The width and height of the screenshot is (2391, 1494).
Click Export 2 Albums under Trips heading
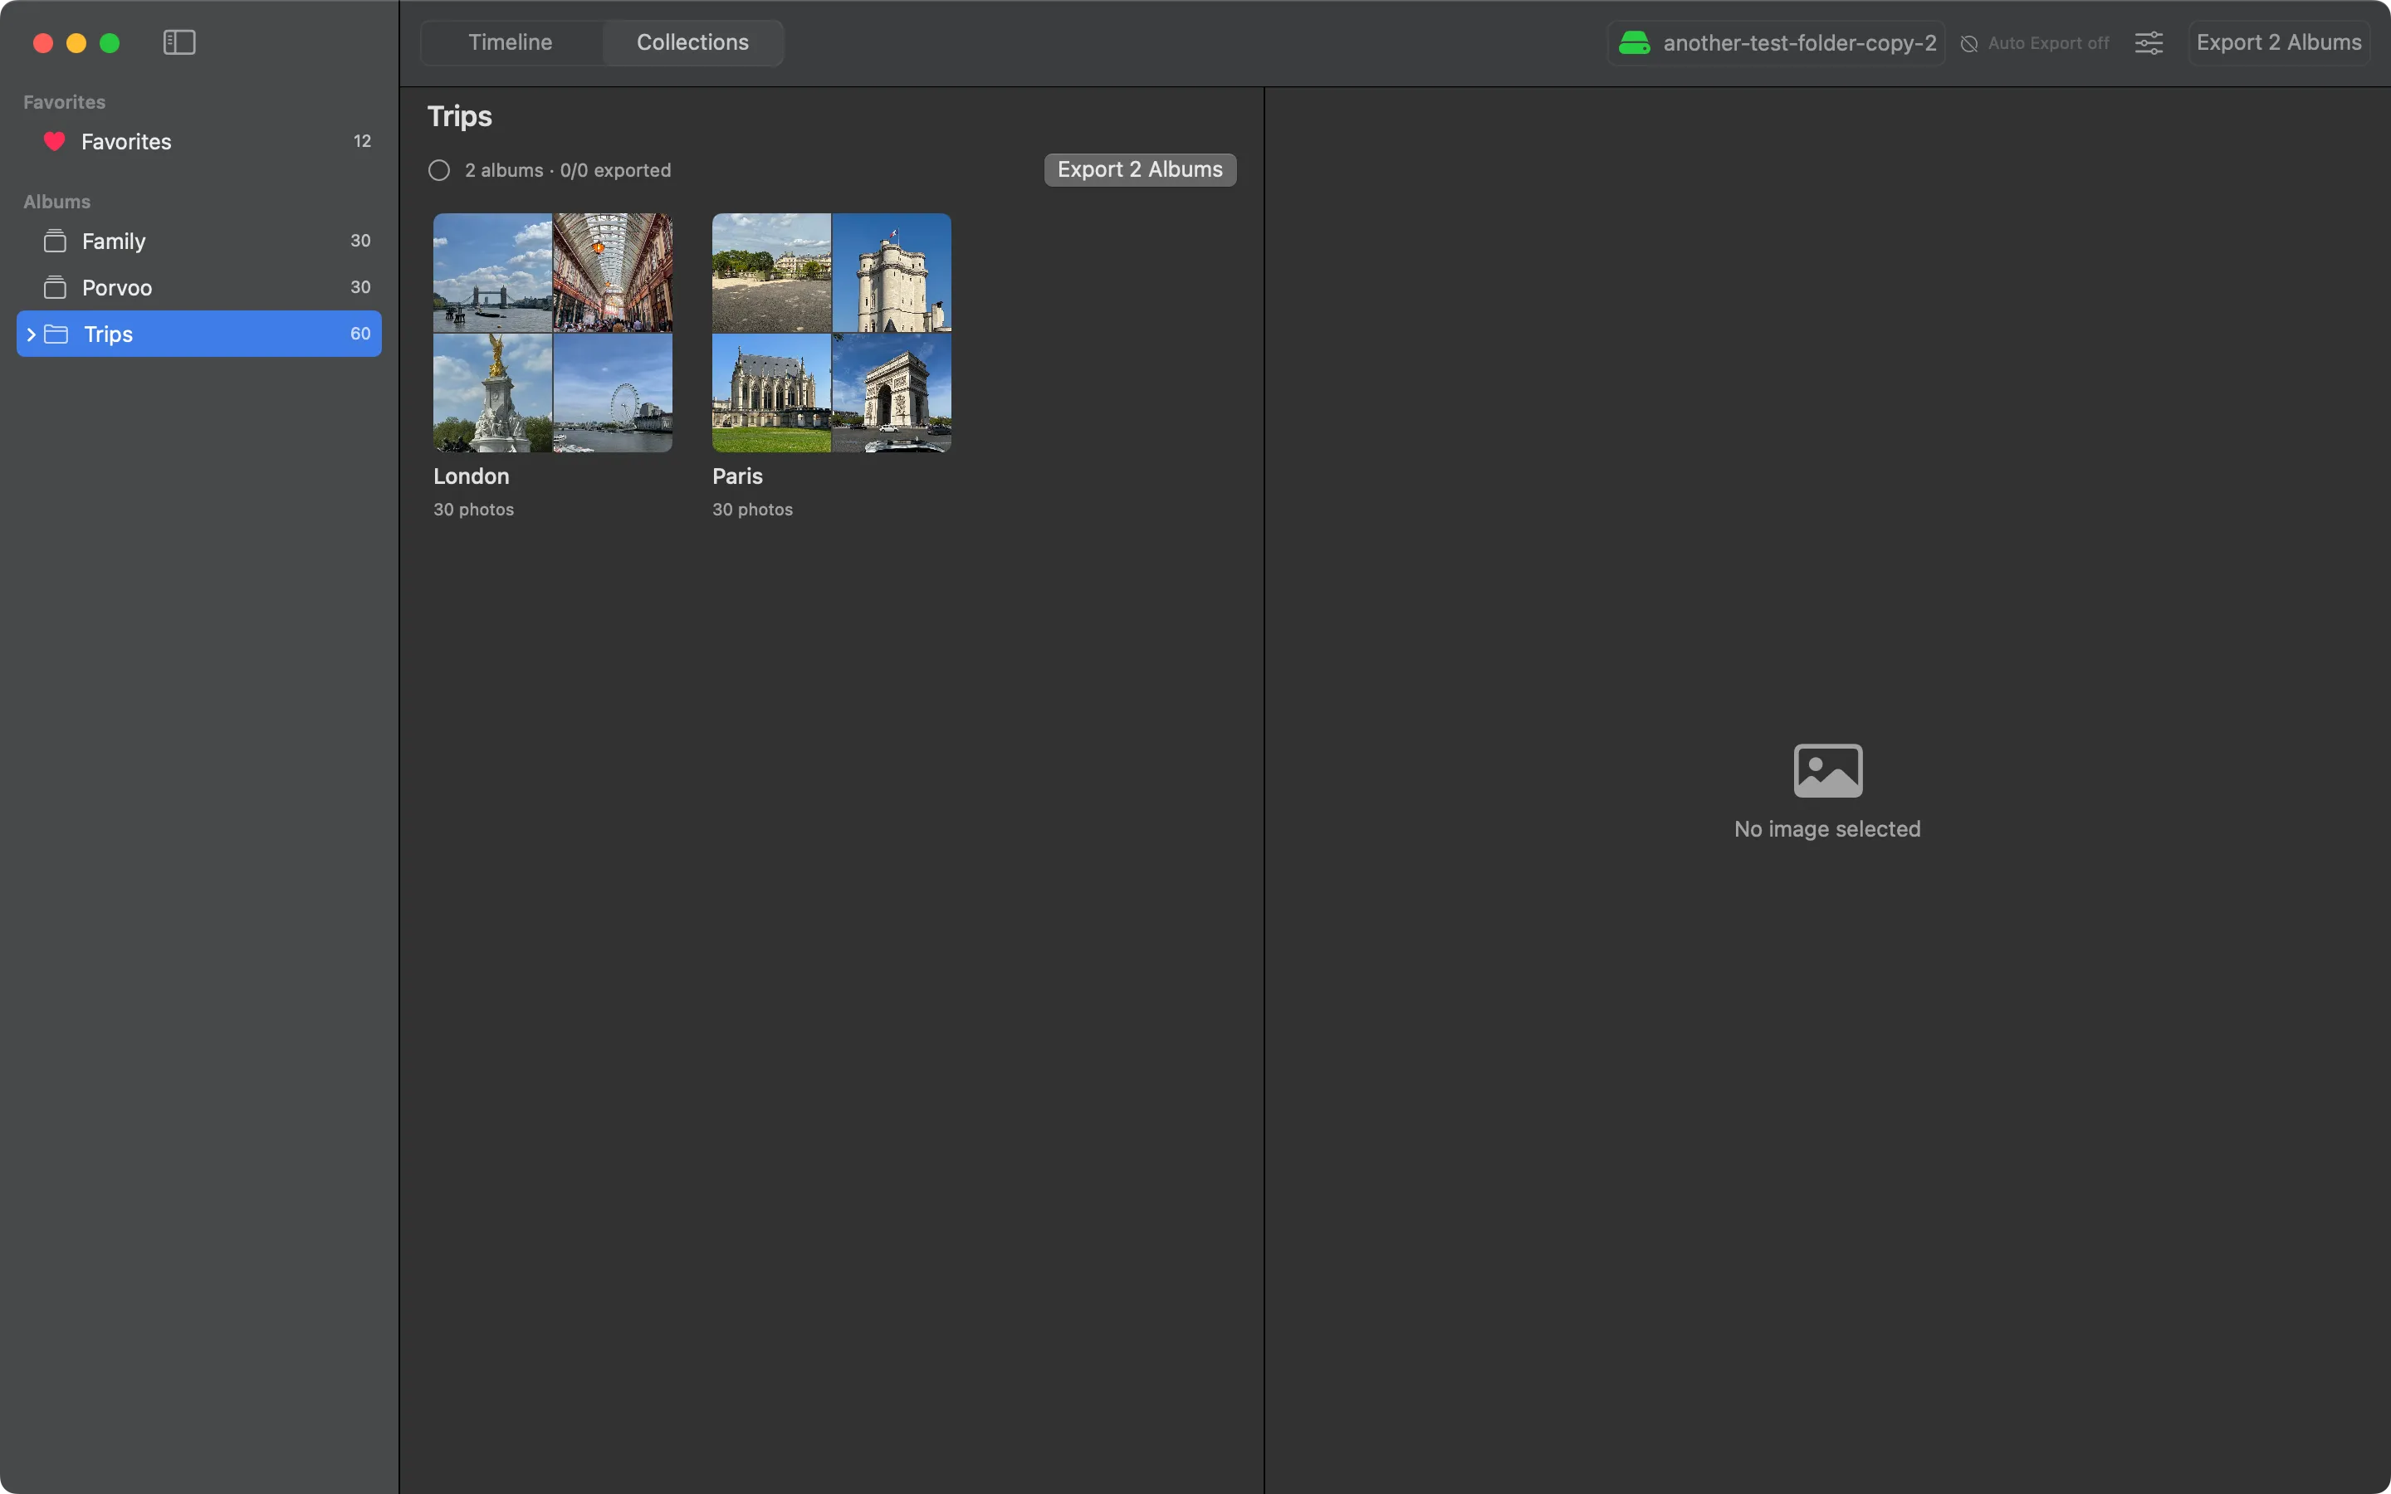[x=1140, y=170]
